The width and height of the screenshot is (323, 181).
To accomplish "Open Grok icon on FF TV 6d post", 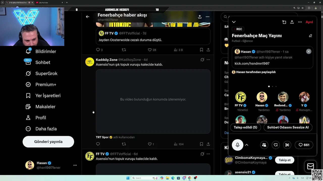I will [202, 154].
